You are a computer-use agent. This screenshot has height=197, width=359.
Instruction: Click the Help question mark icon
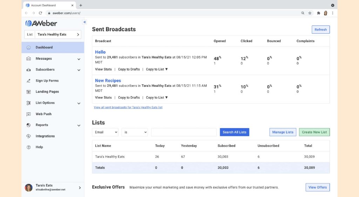(x=29, y=147)
